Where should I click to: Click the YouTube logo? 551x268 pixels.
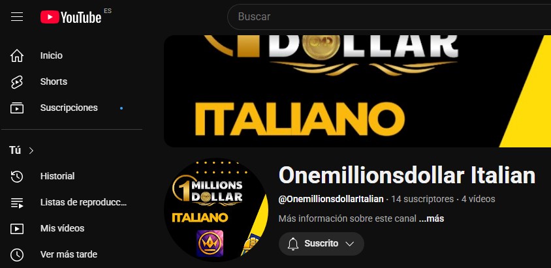pos(71,17)
